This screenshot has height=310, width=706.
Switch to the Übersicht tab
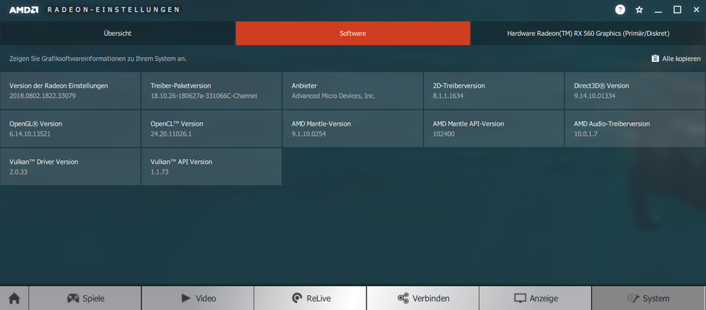pyautogui.click(x=117, y=33)
